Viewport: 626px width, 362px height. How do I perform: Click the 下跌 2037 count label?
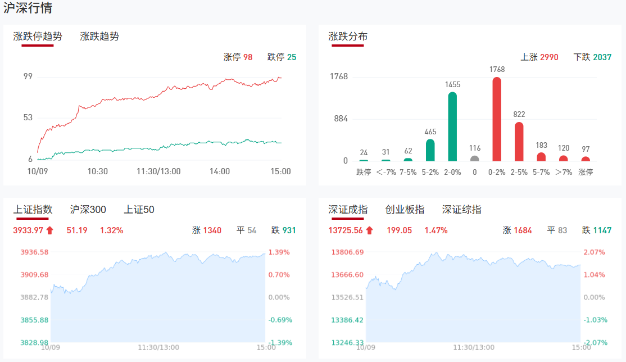(x=592, y=57)
